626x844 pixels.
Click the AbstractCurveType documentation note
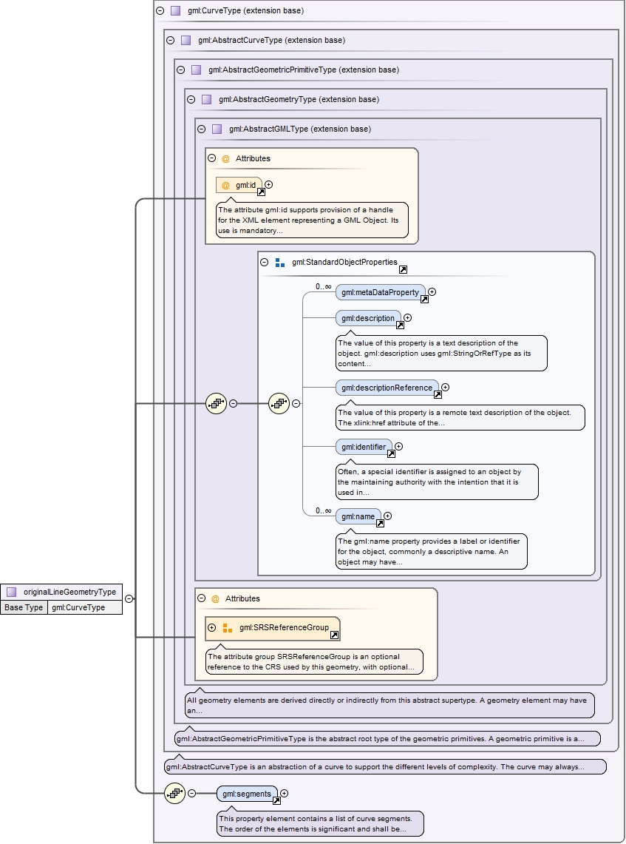385,766
